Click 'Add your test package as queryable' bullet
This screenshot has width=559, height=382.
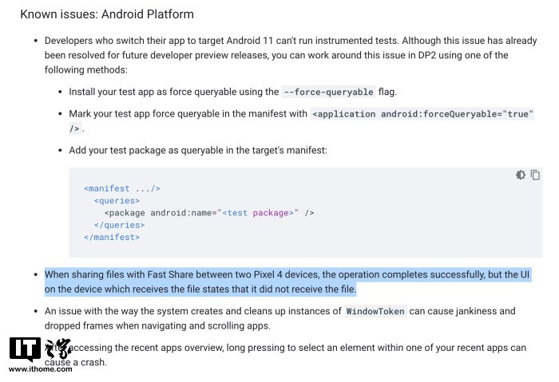198,150
